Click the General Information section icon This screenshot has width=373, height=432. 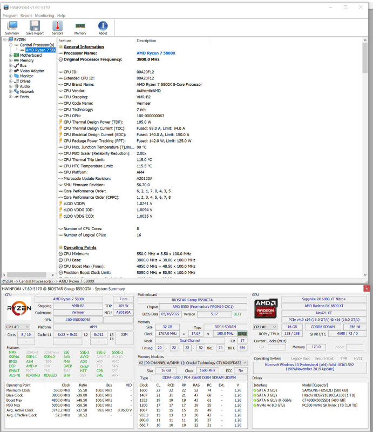tap(61, 47)
